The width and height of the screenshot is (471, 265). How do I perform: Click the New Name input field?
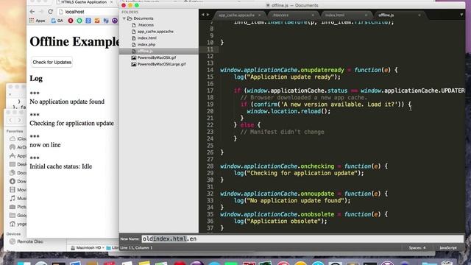[302, 239]
